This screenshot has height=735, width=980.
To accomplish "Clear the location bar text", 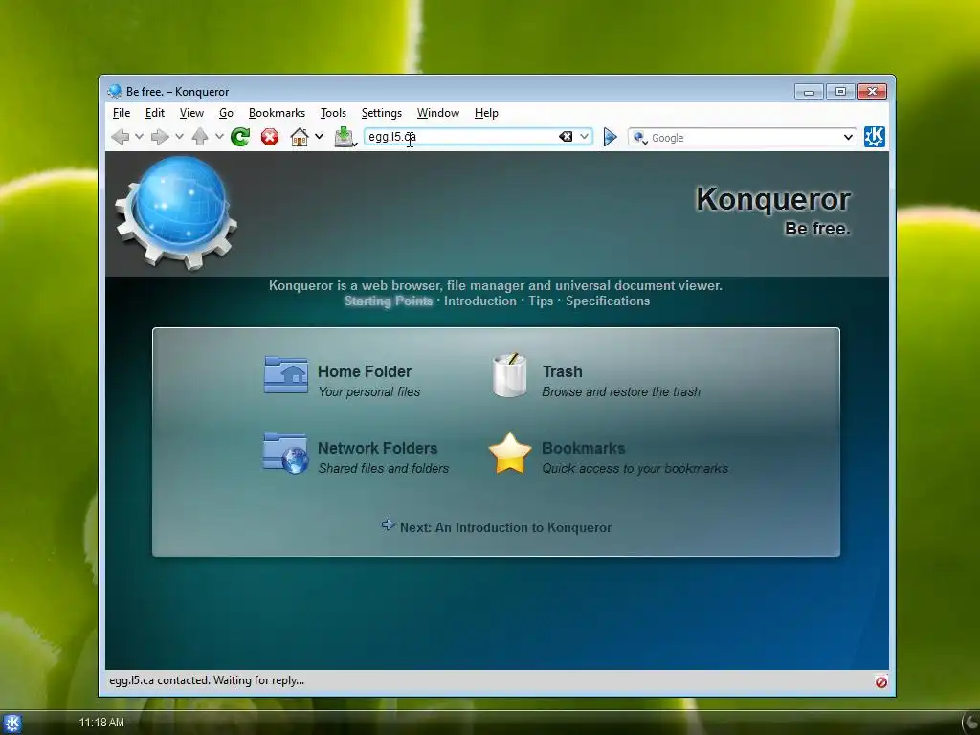I will pyautogui.click(x=566, y=137).
